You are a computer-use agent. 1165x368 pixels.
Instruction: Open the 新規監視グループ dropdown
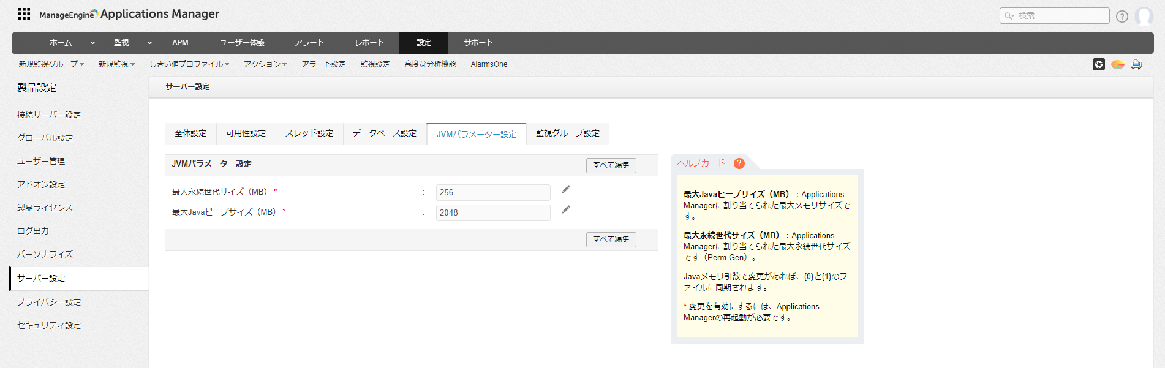point(51,64)
